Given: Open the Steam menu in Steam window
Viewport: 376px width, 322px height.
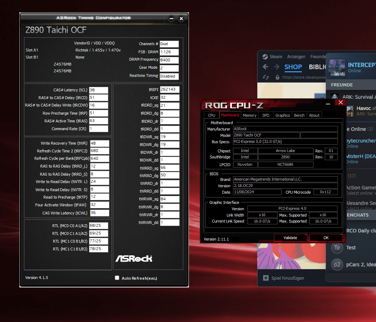Looking at the screenshot, I should click(x=276, y=57).
